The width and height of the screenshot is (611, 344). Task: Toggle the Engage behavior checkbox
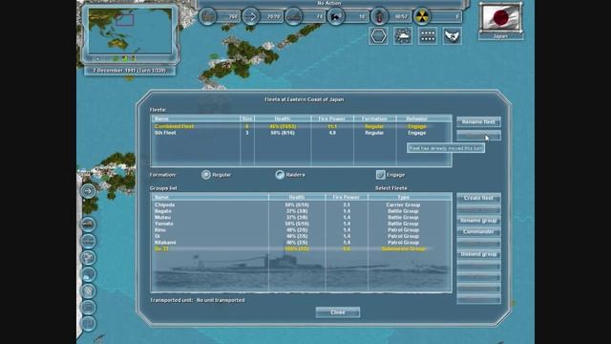[380, 175]
